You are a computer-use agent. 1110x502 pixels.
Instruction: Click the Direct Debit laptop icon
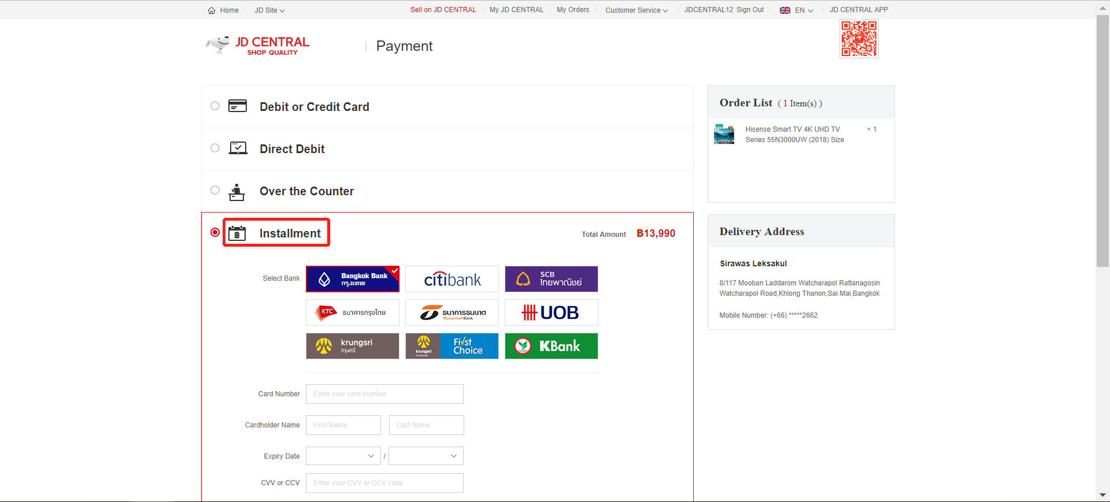click(x=238, y=148)
